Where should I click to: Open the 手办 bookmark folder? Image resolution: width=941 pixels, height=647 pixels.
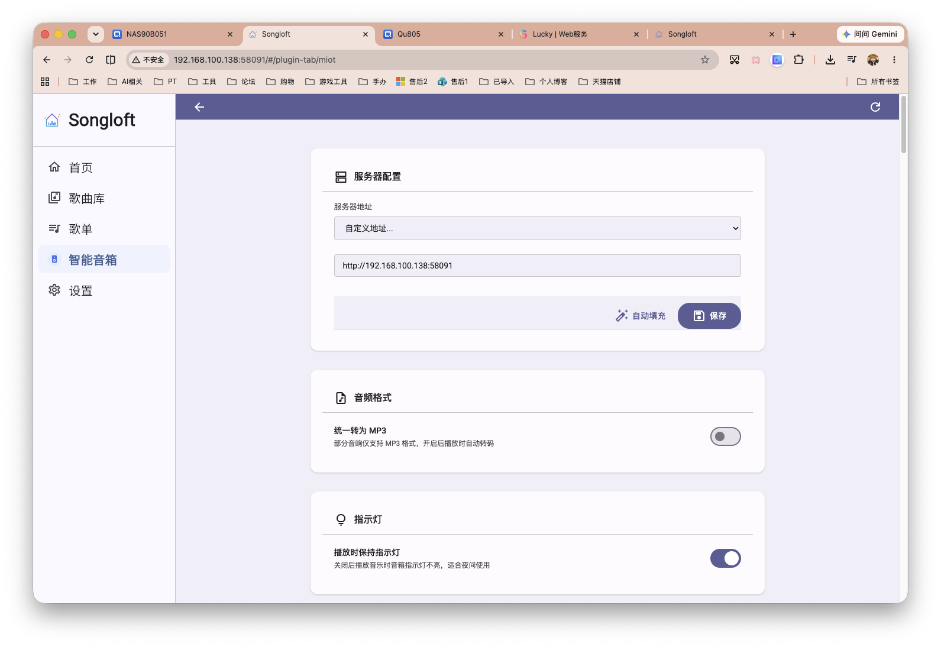(372, 82)
